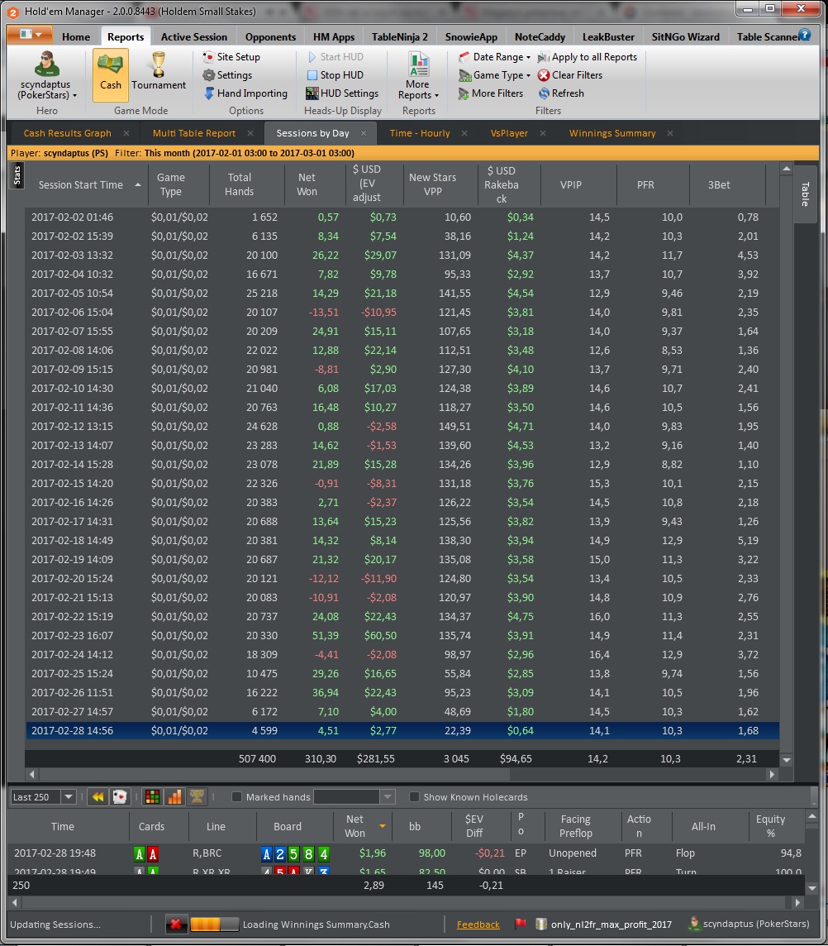Image resolution: width=828 pixels, height=946 pixels.
Task: Open Hand Importing
Action: coord(245,93)
